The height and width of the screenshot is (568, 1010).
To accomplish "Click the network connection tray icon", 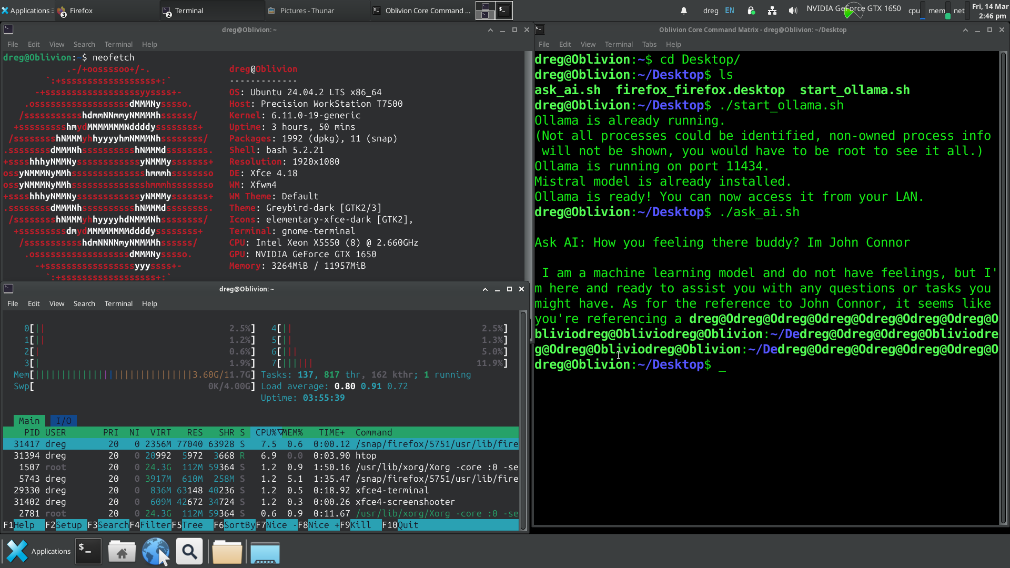I will pyautogui.click(x=772, y=11).
